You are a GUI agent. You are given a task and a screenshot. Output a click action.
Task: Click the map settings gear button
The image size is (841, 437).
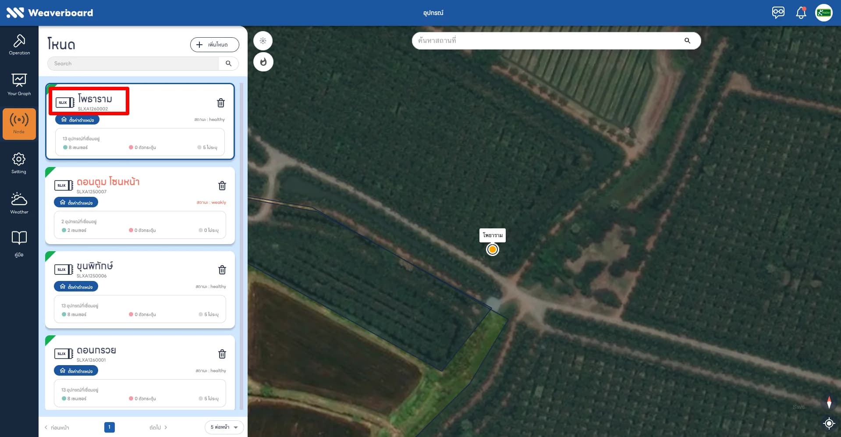coord(263,41)
